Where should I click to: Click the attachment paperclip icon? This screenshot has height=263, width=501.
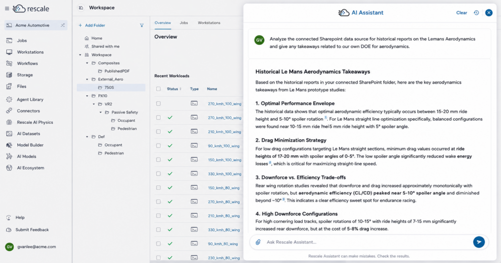[x=258, y=242]
